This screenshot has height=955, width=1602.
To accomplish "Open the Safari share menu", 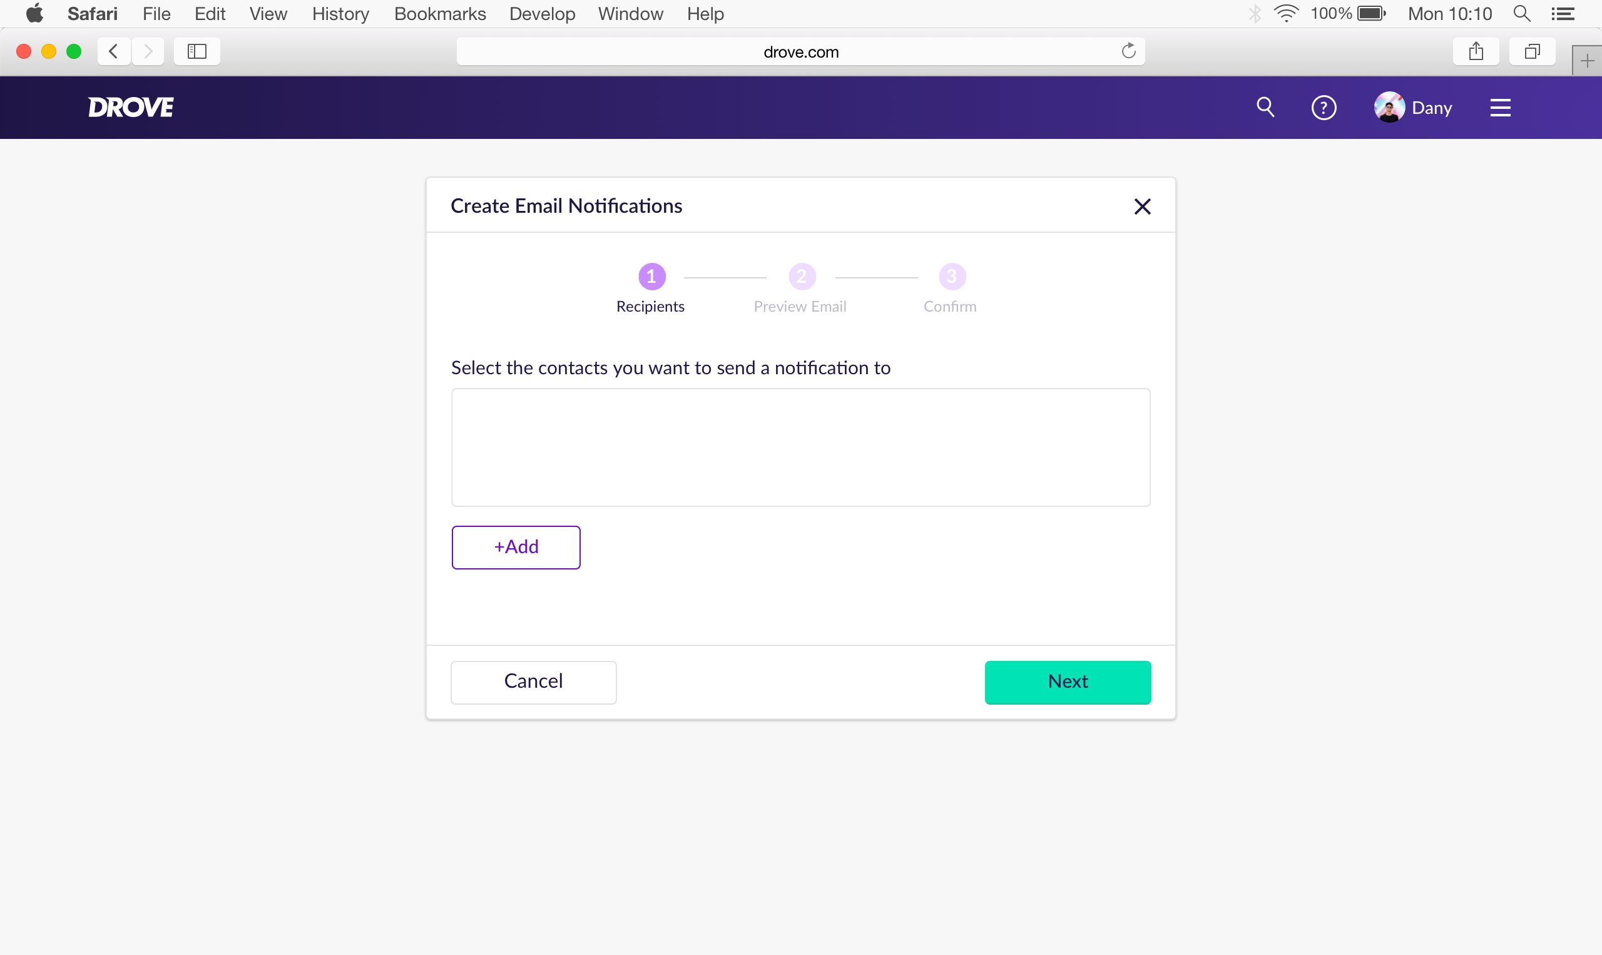I will pos(1476,51).
